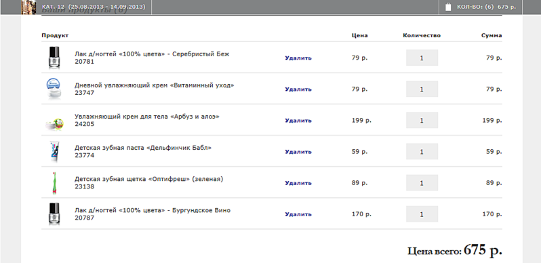Open the catalog cover thumbnail in header
This screenshot has height=263, width=541.
(x=29, y=7)
